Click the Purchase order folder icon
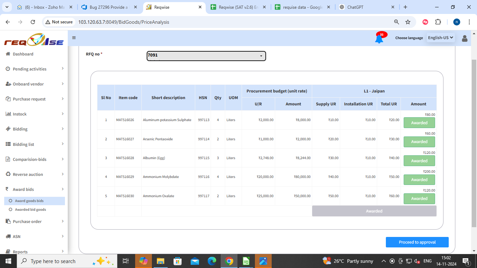The image size is (477, 268). click(8, 222)
